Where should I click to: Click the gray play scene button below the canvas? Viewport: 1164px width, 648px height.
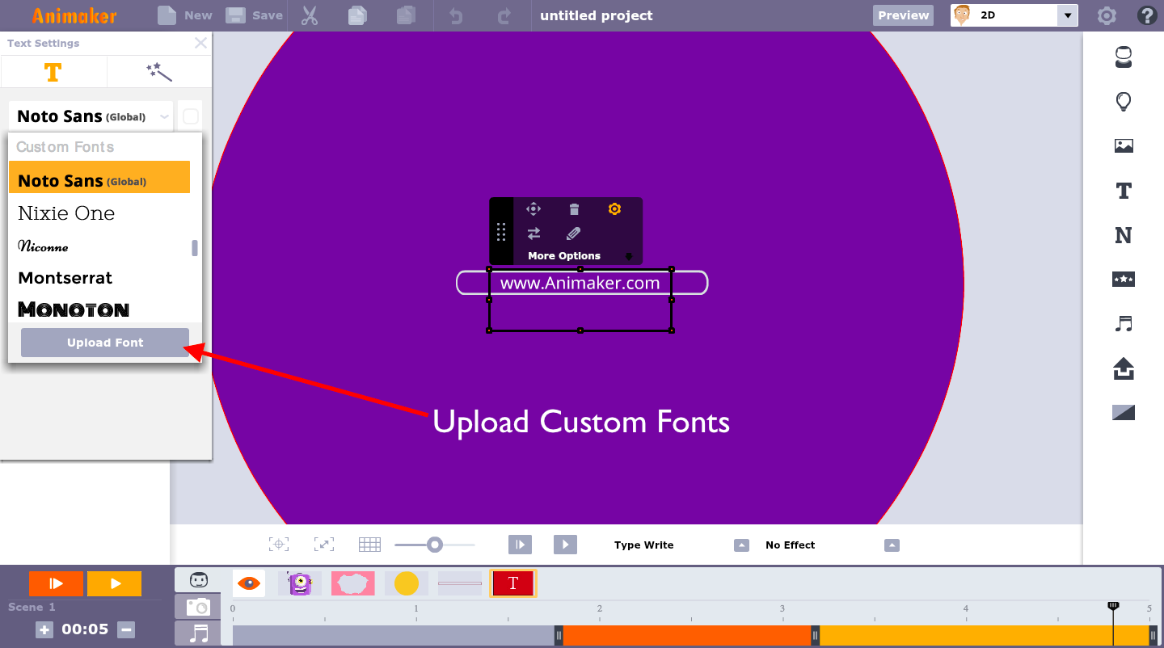tap(520, 545)
